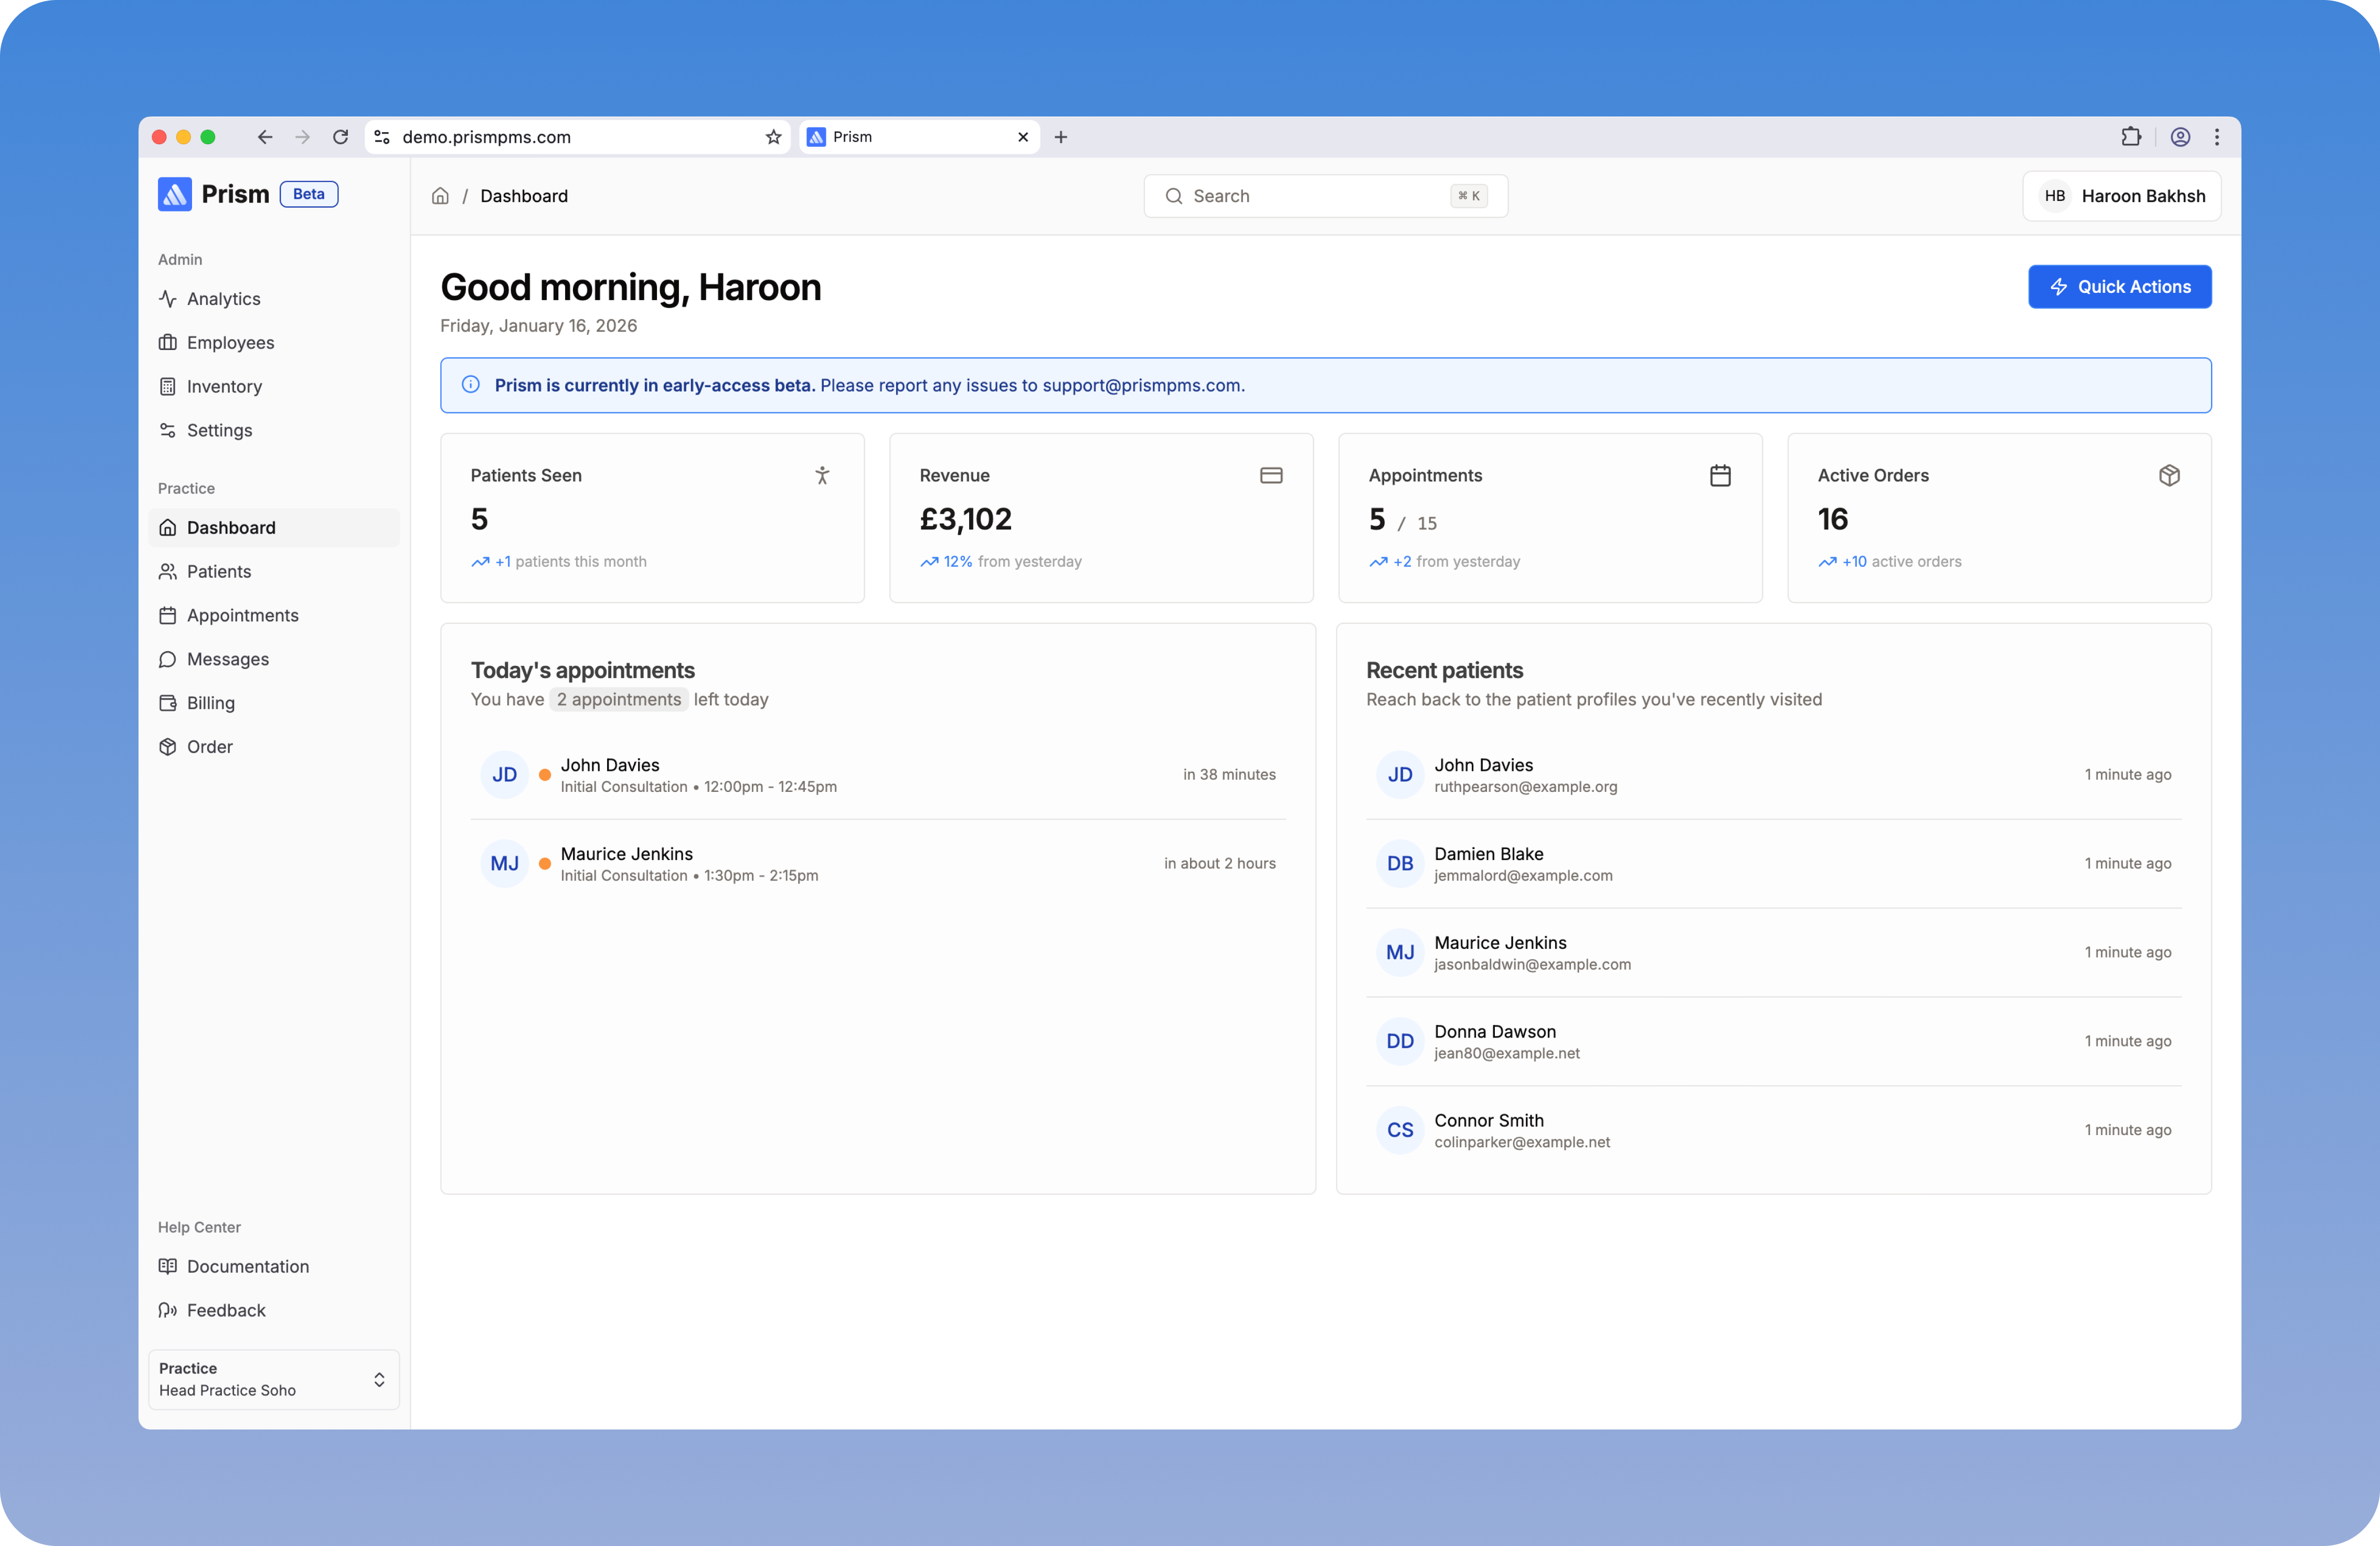Select Inventory sidebar item

224,387
